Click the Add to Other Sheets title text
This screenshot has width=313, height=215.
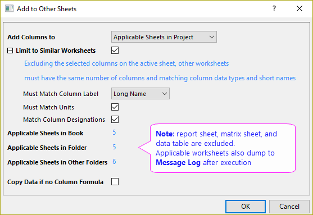click(47, 9)
